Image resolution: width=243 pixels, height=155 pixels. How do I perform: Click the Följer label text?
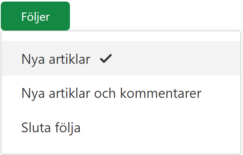pos(36,17)
